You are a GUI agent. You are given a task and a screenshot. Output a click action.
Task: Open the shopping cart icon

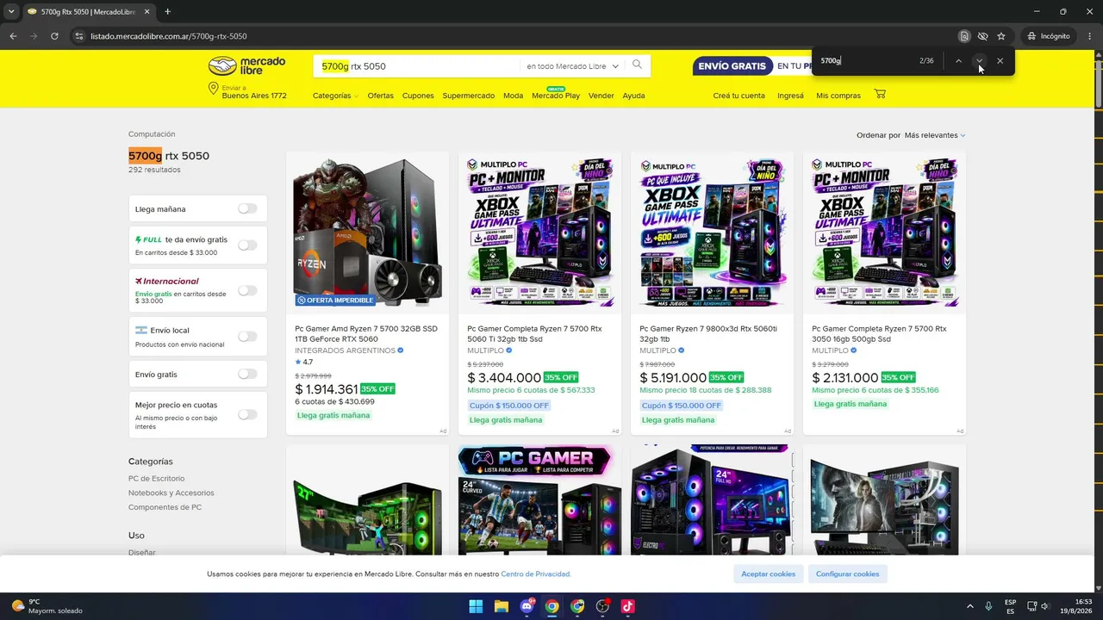tap(880, 94)
